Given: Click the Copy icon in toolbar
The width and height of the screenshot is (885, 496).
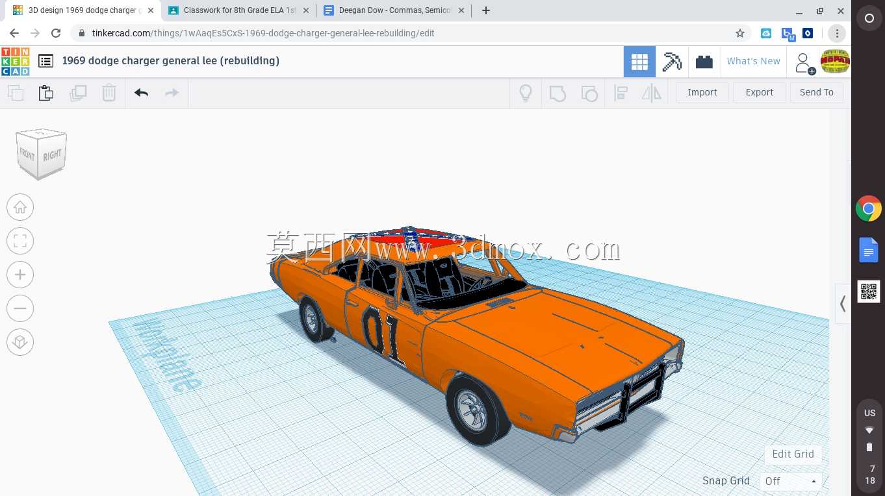Looking at the screenshot, I should [x=16, y=93].
